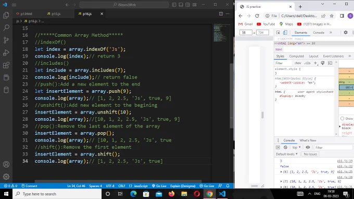Switch to the Event Listeners tab
This screenshot has height=199, width=354.
(x=333, y=56)
